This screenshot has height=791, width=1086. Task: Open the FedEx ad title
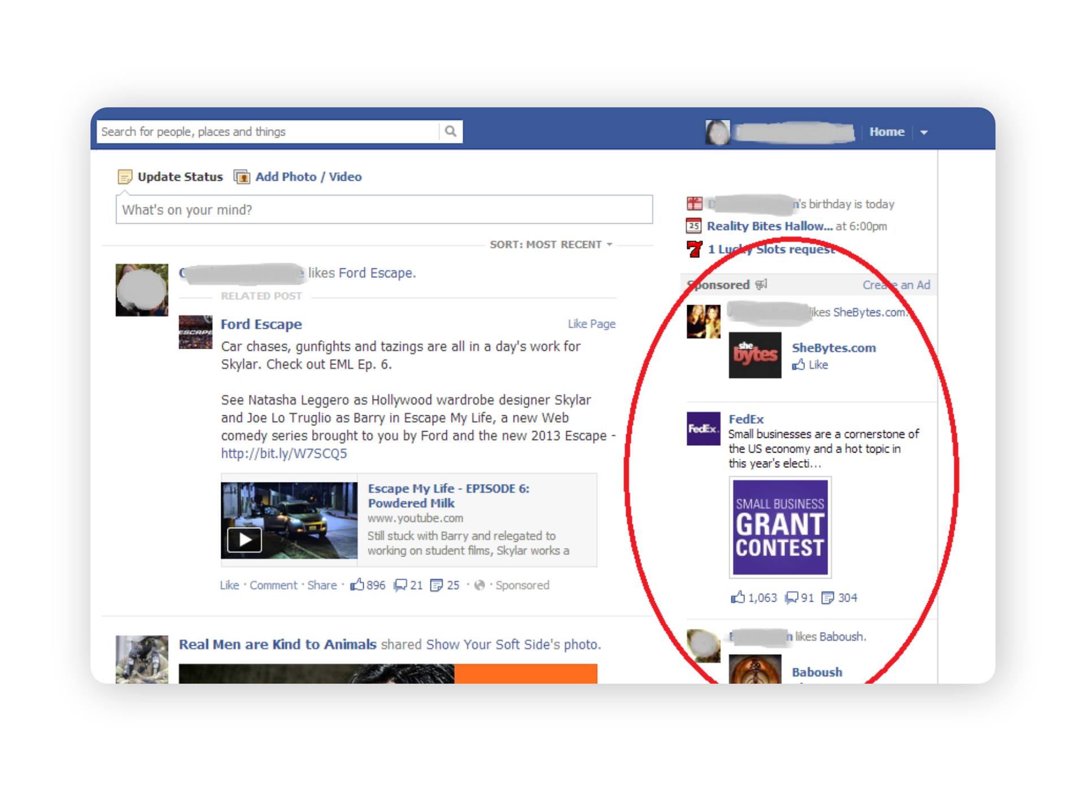click(x=746, y=419)
